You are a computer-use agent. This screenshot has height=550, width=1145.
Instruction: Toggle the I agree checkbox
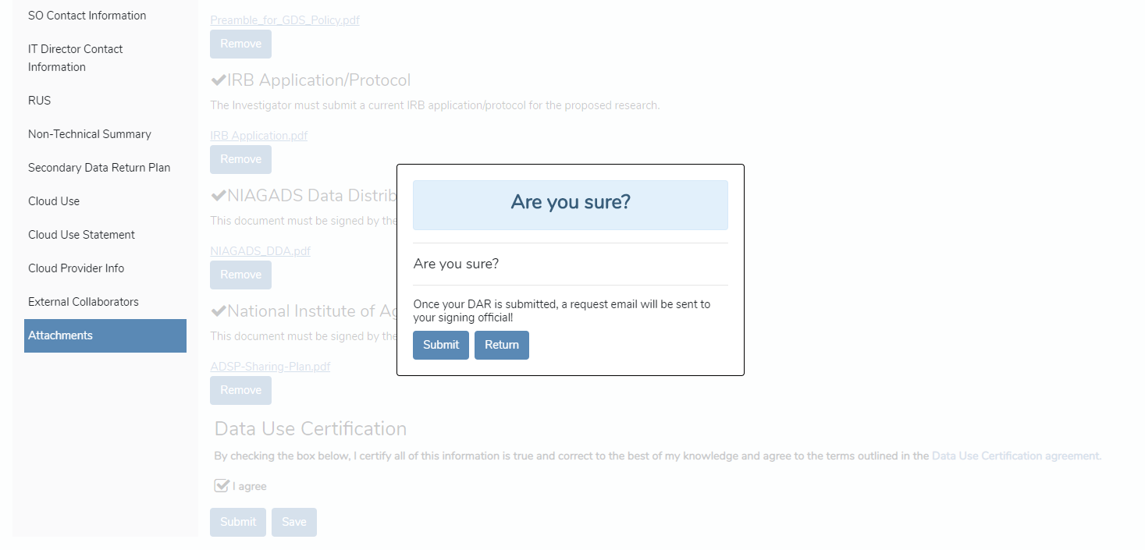click(222, 486)
